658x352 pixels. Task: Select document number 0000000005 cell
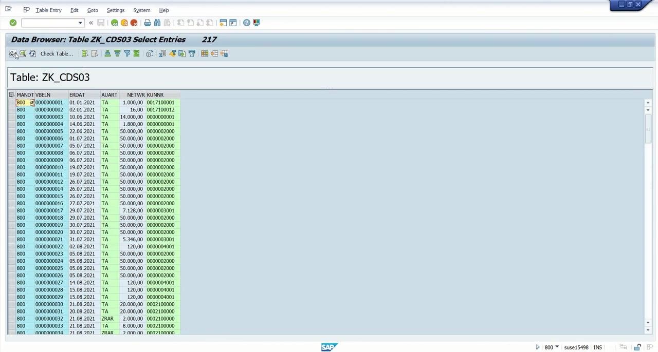pos(51,131)
